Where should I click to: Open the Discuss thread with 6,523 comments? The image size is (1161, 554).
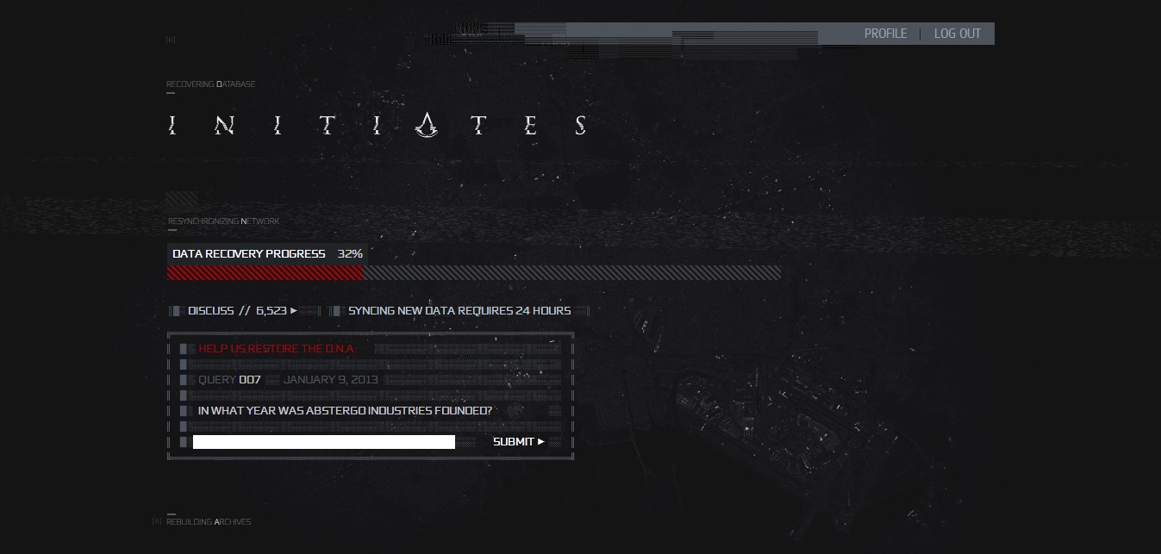(237, 311)
